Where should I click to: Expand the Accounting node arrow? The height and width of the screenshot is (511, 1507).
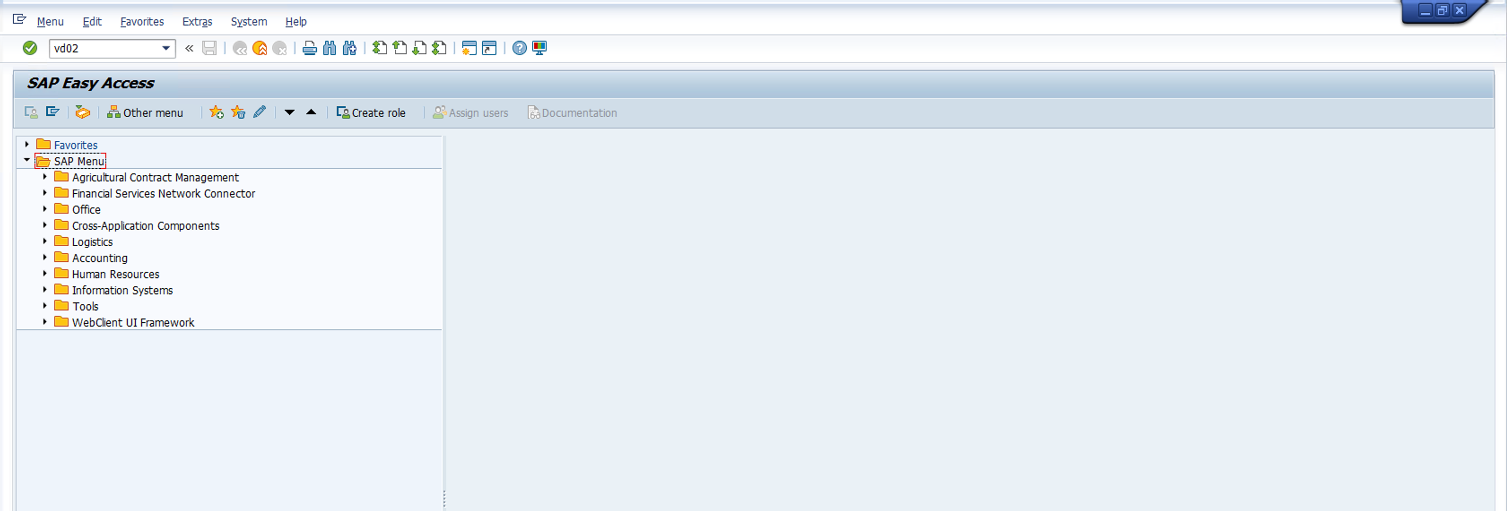45,256
